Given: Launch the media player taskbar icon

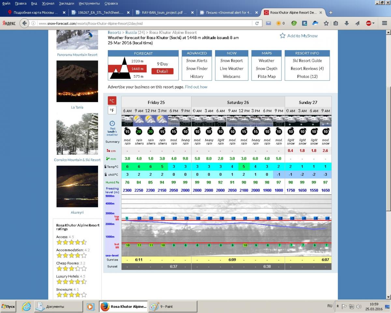Looking at the screenshot, I should [91, 306].
